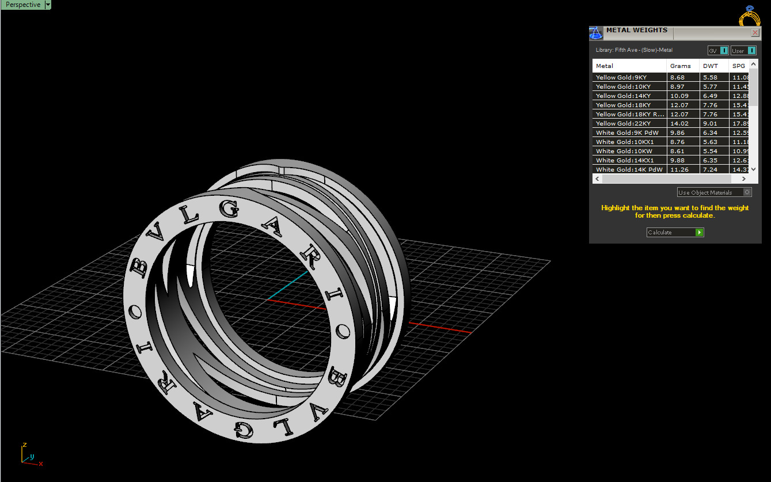Sort by the DWT column header

(714, 66)
